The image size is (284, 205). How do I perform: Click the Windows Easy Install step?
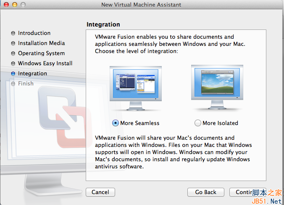coord(45,63)
